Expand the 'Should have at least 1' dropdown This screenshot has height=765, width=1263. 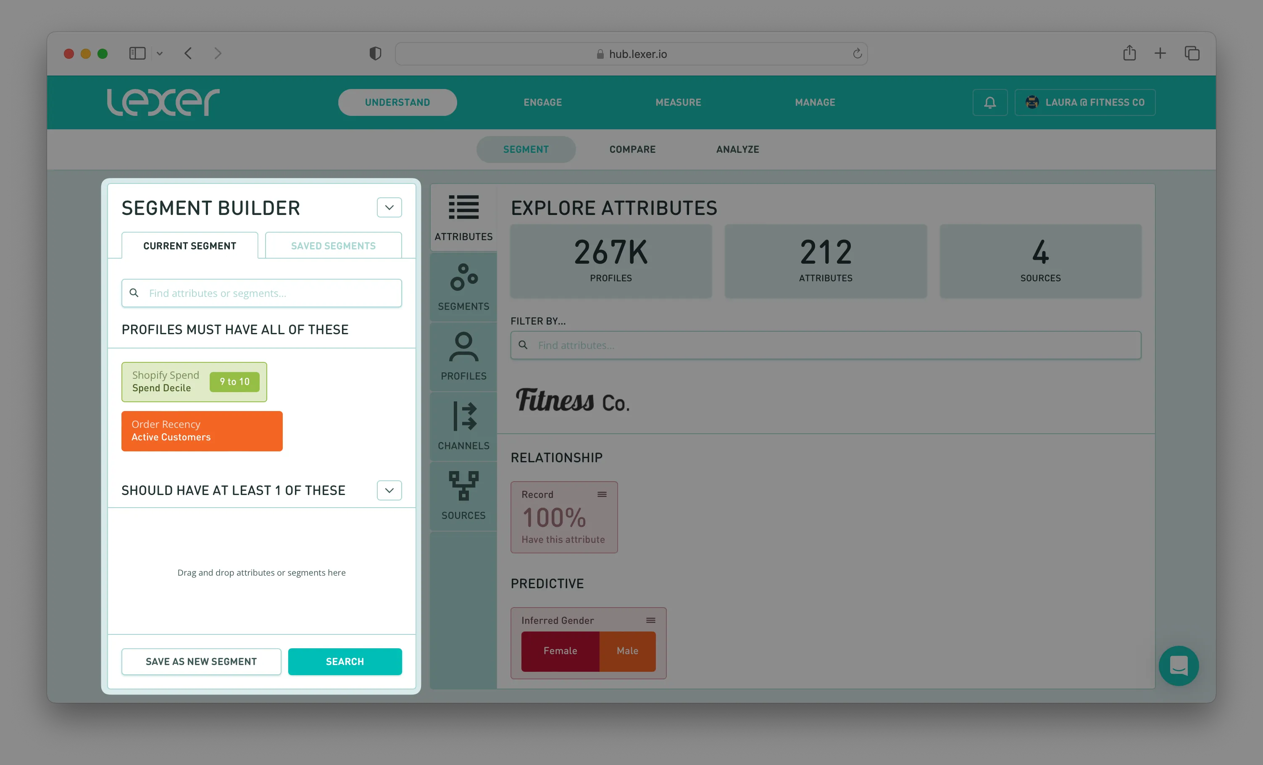(x=389, y=490)
